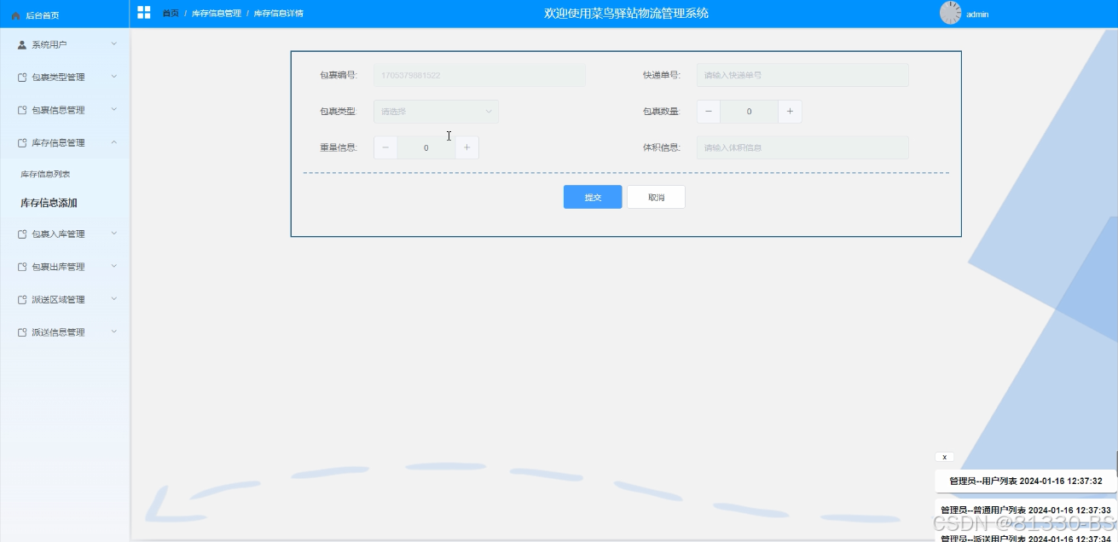
Task: Decrease 重量信息 with minus button
Action: (x=385, y=147)
